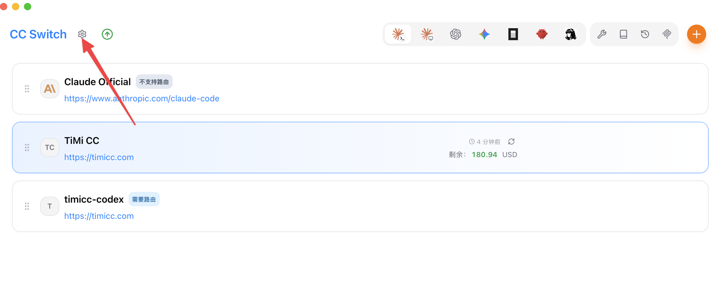Select the TiMi CC provider name
The image size is (723, 295).
82,141
